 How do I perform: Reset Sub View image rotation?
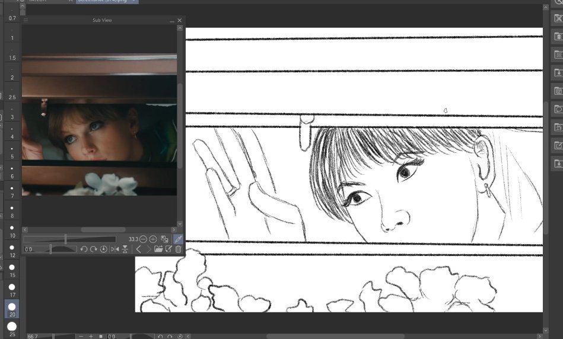tap(103, 249)
